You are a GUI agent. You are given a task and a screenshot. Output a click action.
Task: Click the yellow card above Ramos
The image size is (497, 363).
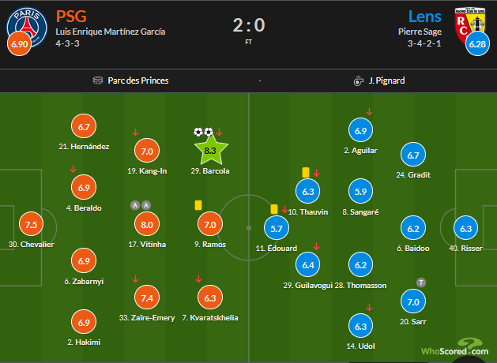(x=198, y=204)
